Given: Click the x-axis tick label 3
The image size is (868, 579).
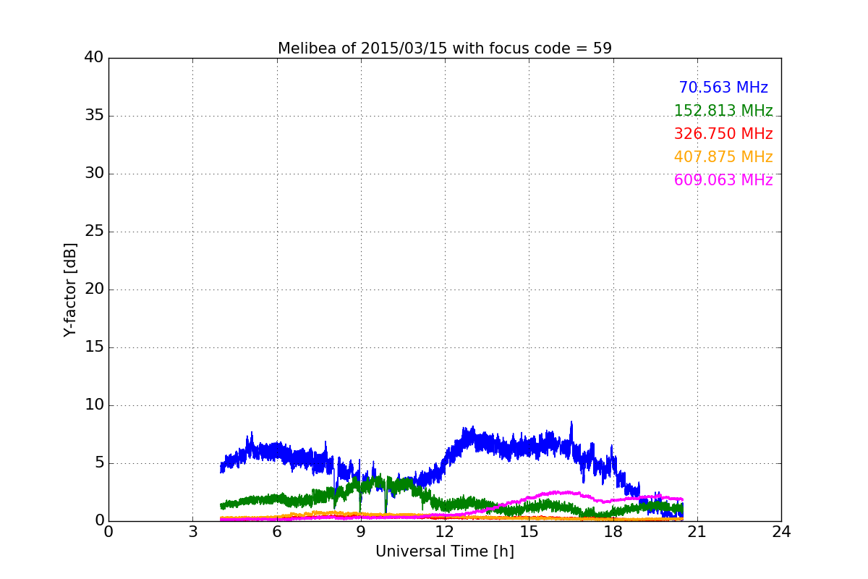Looking at the screenshot, I should (x=192, y=532).
